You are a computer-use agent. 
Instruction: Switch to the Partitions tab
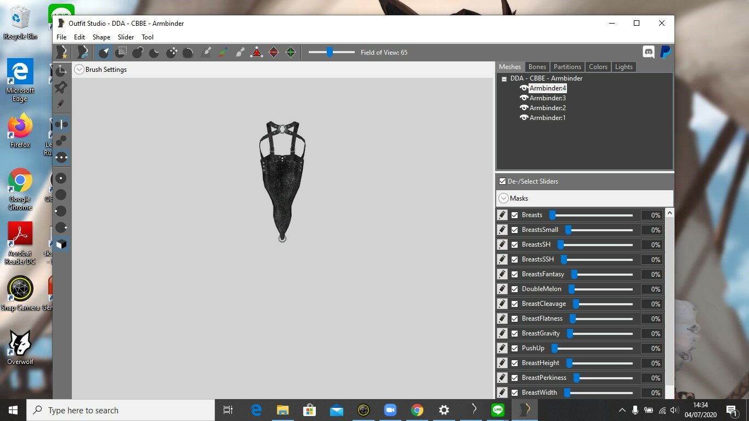tap(567, 67)
